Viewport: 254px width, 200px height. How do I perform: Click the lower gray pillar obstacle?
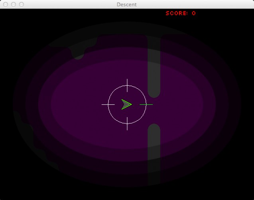pyautogui.click(x=154, y=154)
